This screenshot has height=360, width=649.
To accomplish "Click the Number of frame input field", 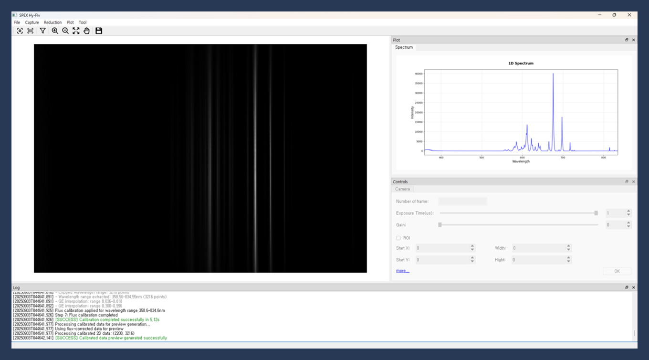I will point(462,201).
